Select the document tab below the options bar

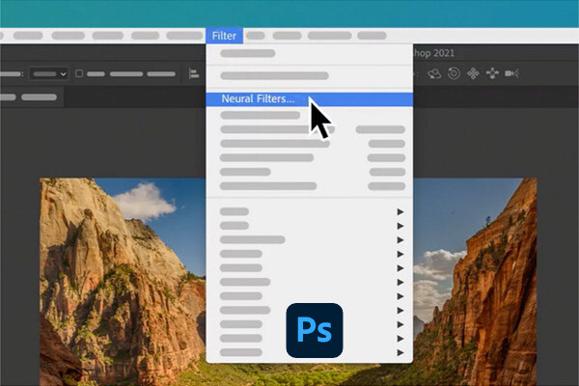(39, 96)
